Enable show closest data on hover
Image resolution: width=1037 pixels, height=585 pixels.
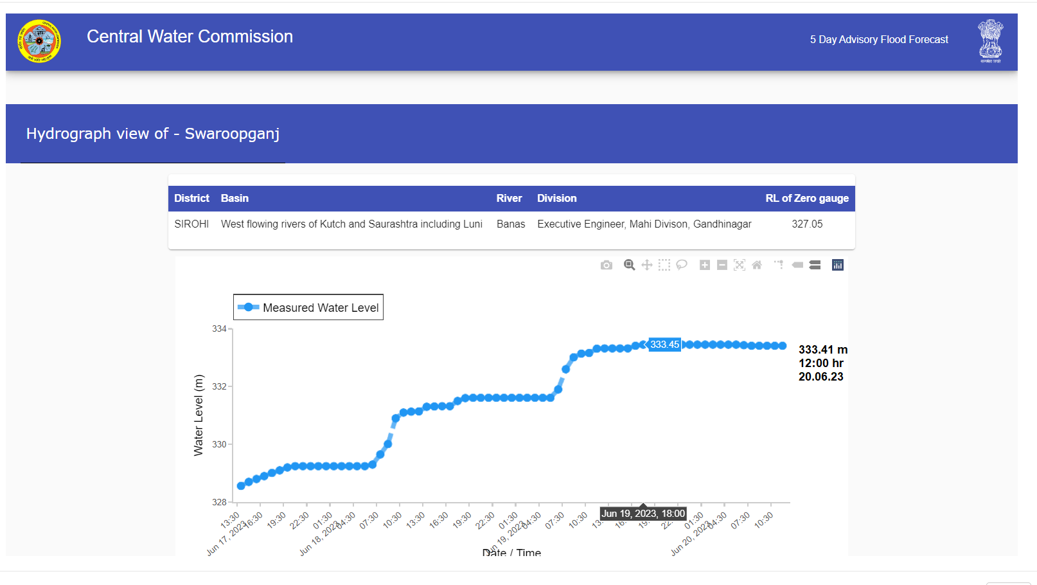[797, 265]
